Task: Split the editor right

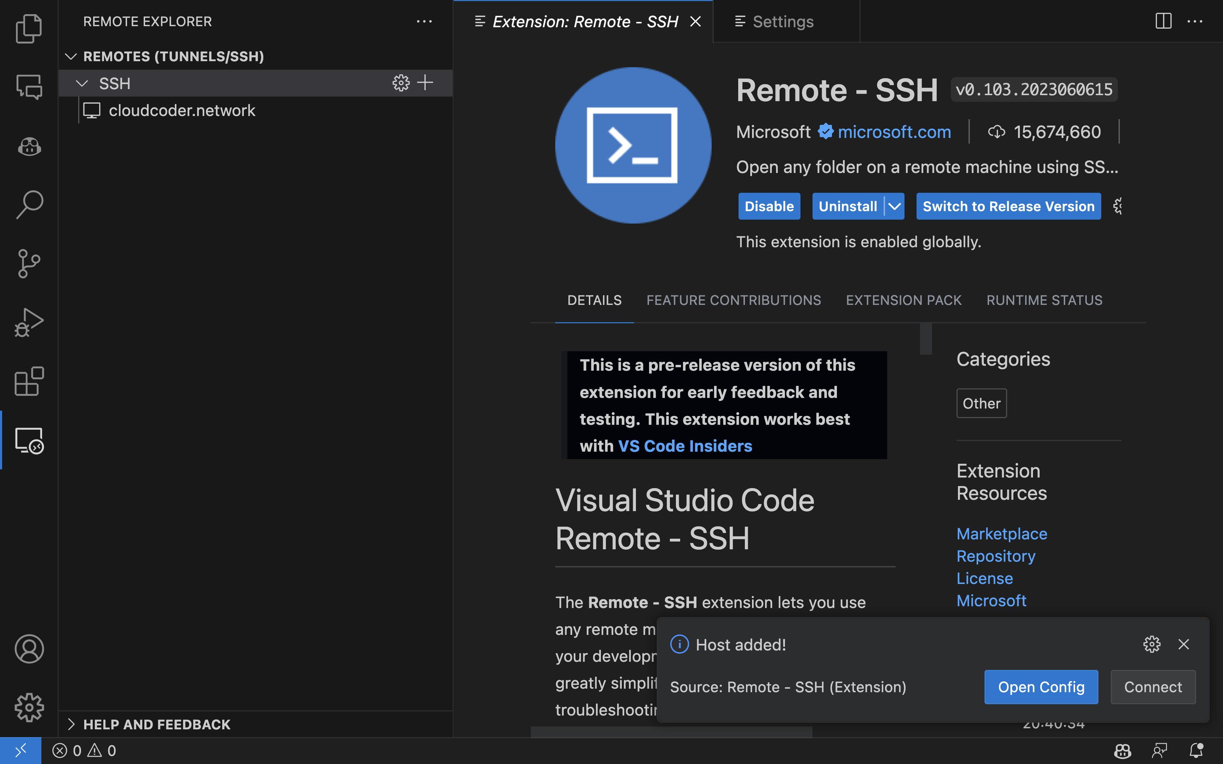Action: click(1163, 21)
